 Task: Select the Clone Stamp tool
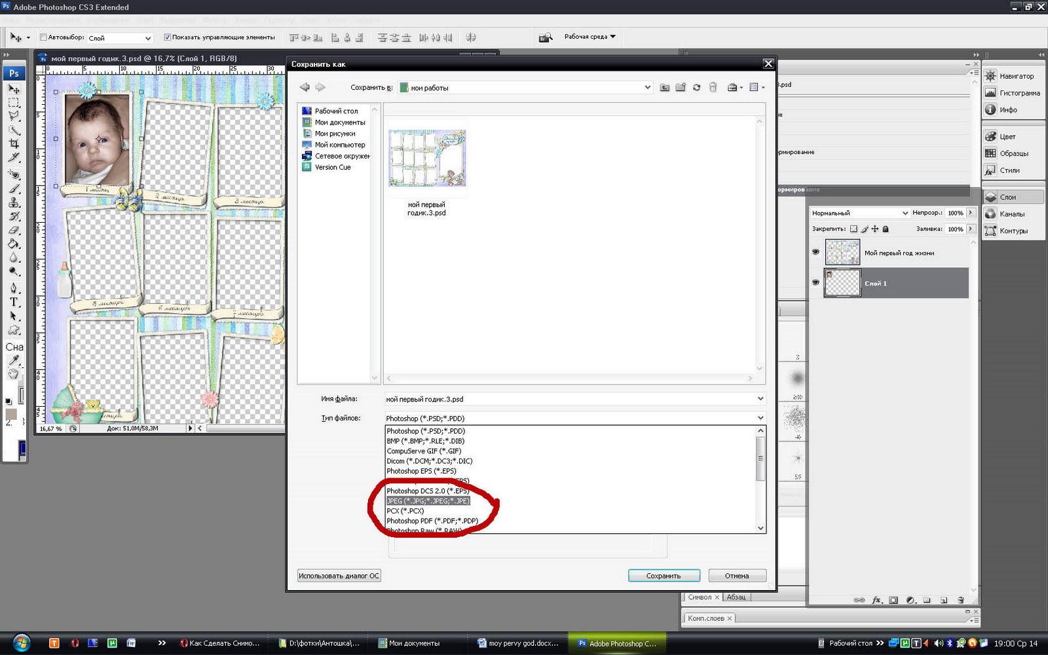[14, 202]
